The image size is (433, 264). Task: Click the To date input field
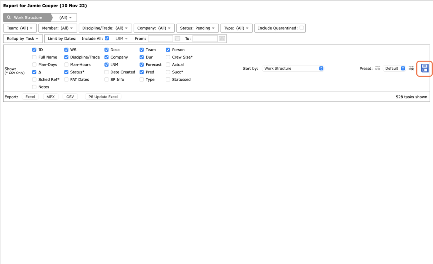(205, 39)
